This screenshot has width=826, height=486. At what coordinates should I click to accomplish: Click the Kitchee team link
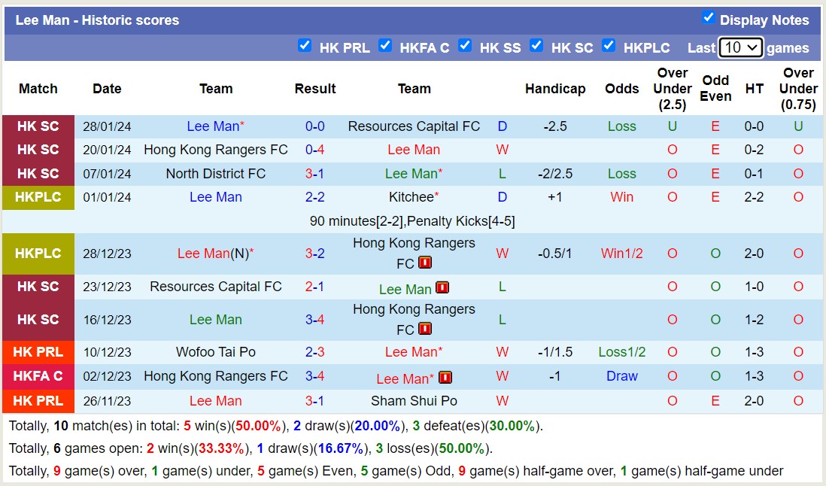click(410, 197)
